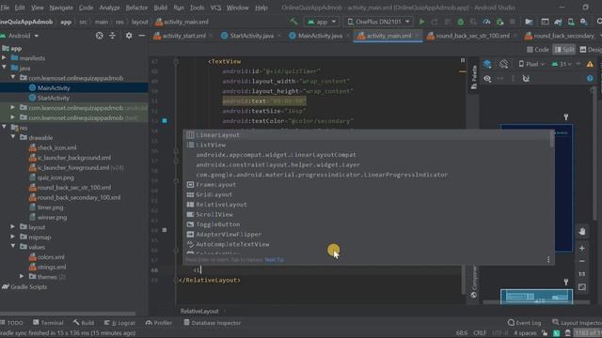602x338 pixels.
Task: Open Project panel settings gear
Action: 129,36
